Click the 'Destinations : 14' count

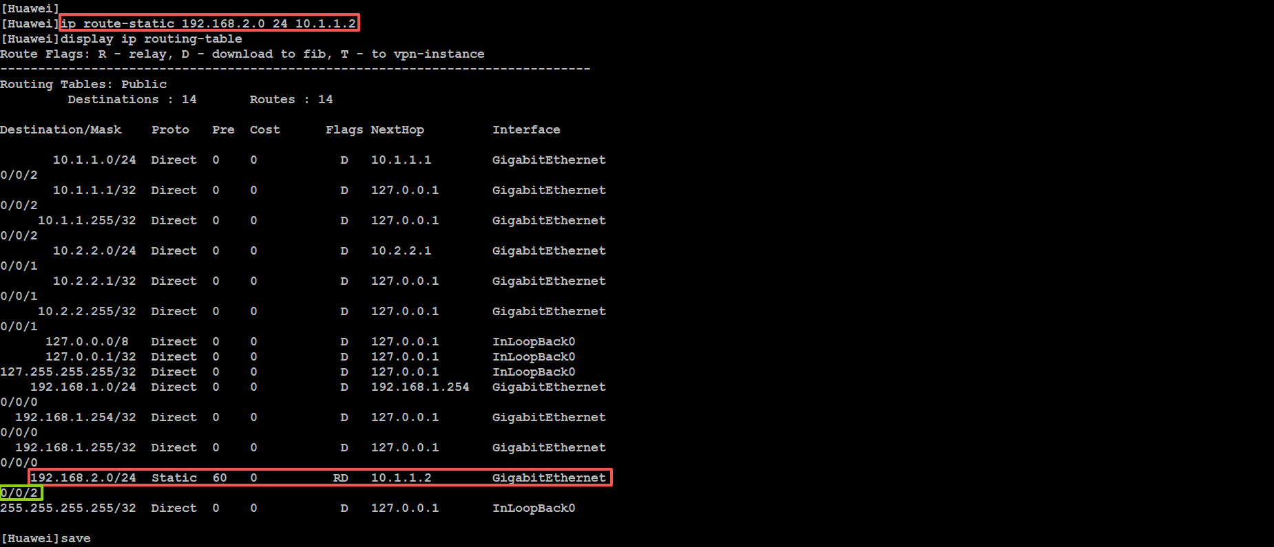tap(132, 100)
